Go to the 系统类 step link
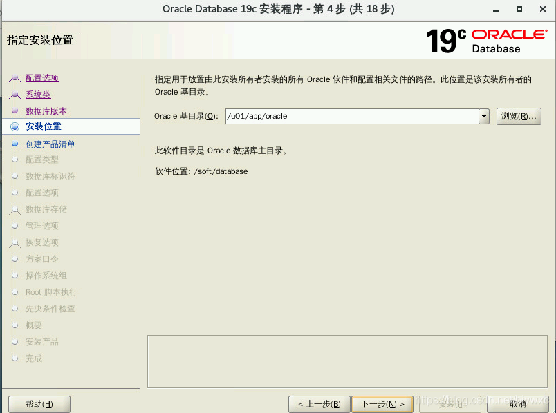 coord(38,95)
